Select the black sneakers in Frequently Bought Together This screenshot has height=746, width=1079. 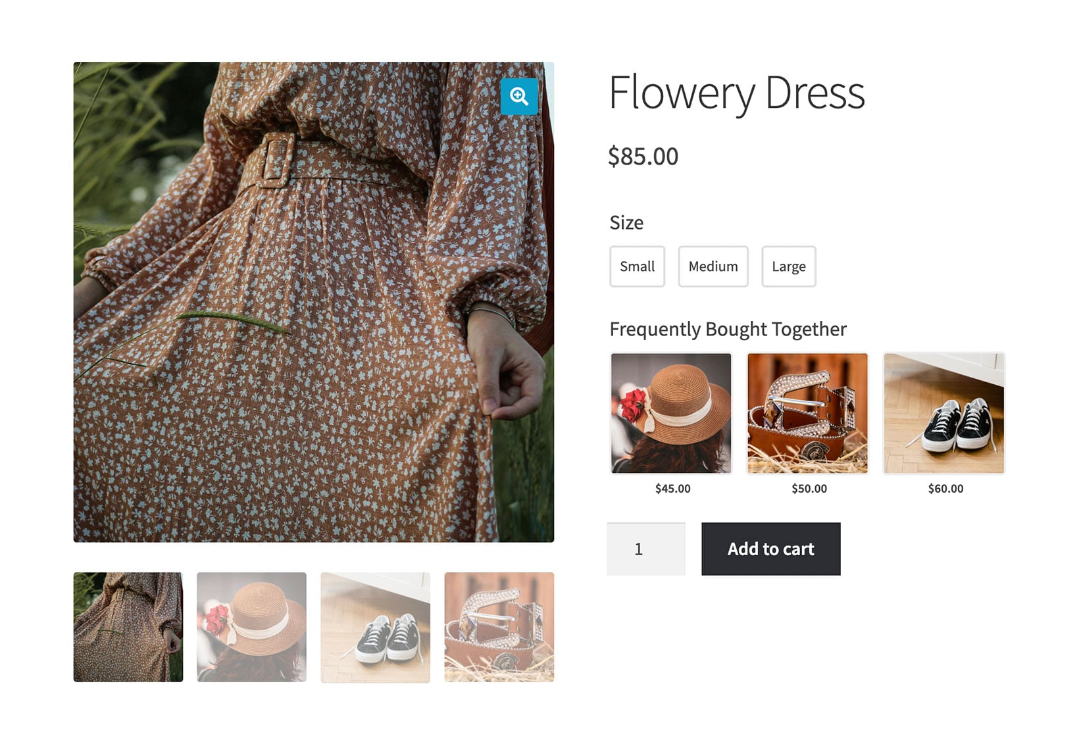tap(943, 413)
